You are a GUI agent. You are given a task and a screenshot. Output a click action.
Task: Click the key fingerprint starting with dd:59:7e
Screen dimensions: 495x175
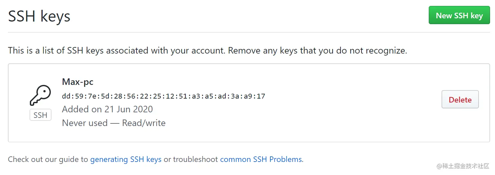tap(163, 96)
